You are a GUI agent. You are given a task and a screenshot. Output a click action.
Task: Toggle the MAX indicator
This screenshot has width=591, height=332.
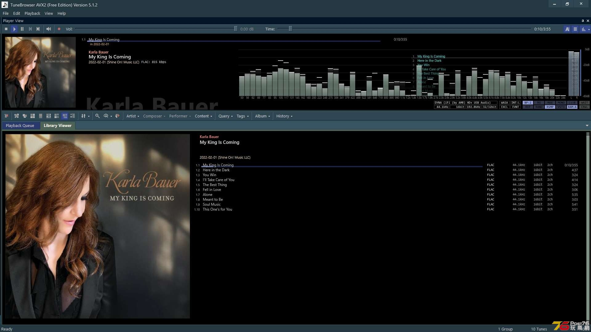(x=550, y=103)
